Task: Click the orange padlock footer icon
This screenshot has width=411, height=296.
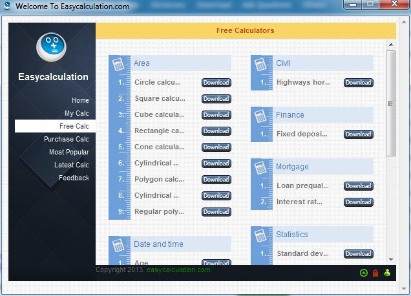Action: [375, 273]
